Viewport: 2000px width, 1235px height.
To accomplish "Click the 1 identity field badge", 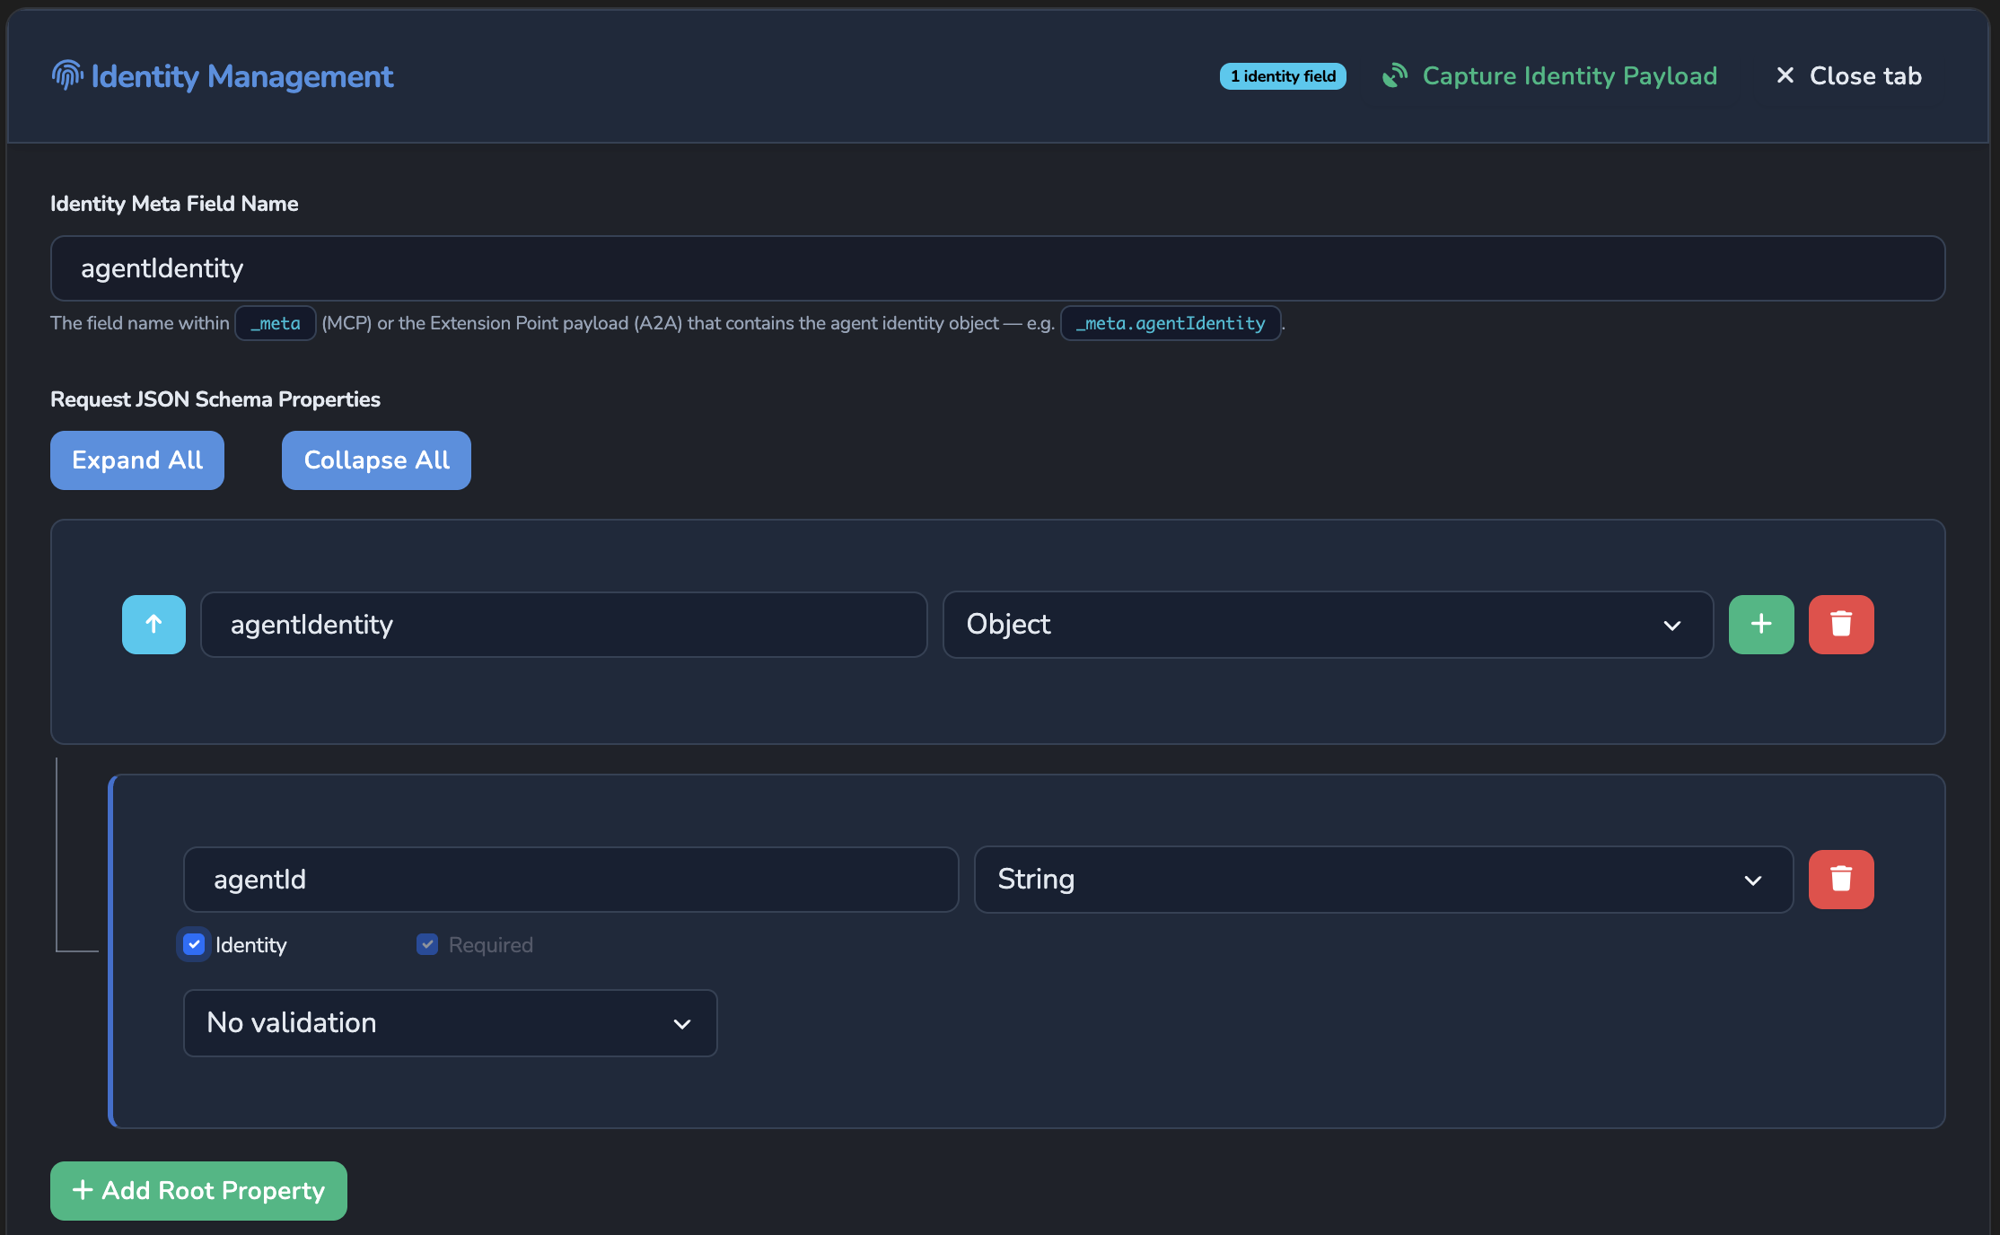I will coord(1283,76).
